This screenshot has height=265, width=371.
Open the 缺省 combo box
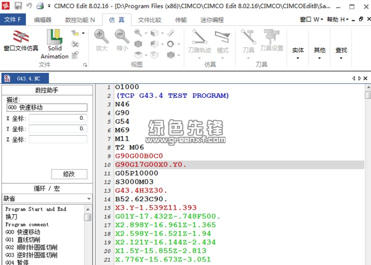(47, 198)
